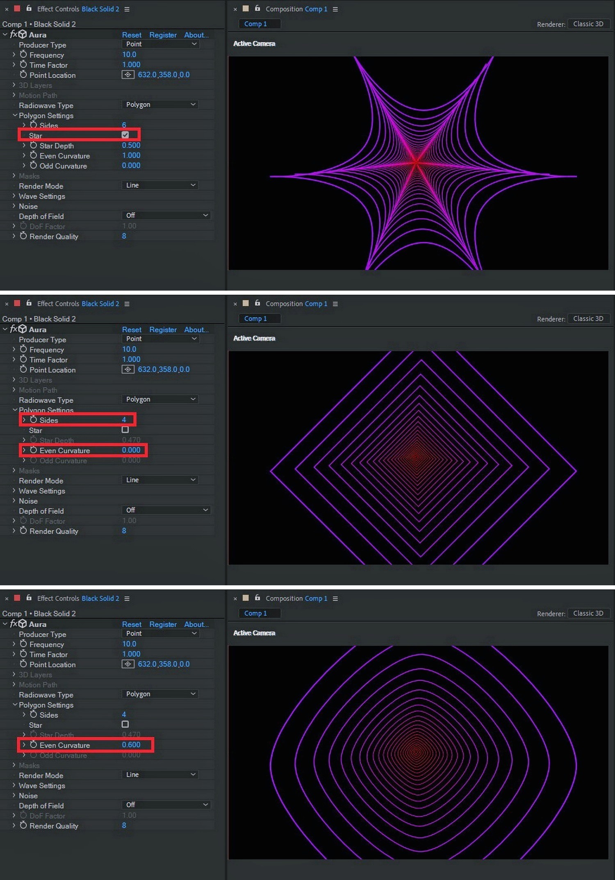Toggle the Aura fx switch in the sharp-diamond screenshot

[x=14, y=329]
